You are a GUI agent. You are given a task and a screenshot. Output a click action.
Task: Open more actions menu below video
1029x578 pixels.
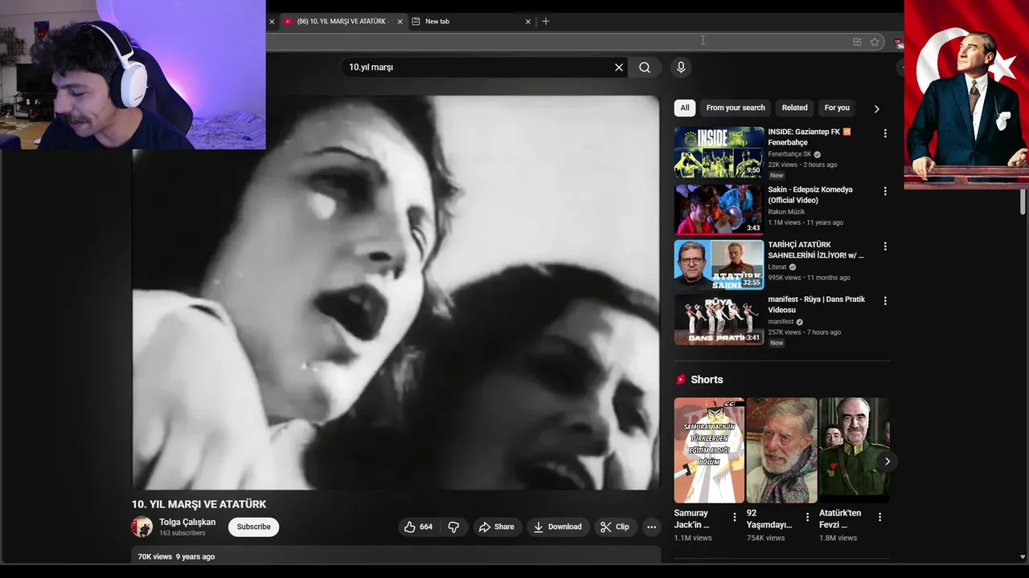[x=651, y=527]
